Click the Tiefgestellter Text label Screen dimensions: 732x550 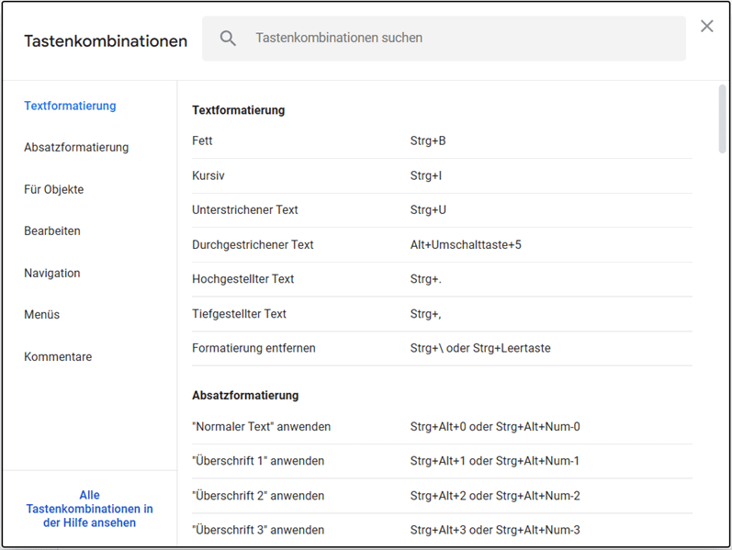coord(239,314)
